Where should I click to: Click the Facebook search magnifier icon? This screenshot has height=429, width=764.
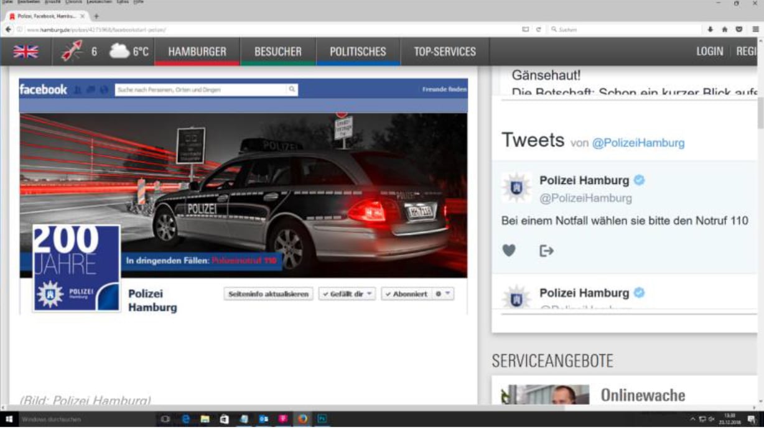[x=291, y=90]
